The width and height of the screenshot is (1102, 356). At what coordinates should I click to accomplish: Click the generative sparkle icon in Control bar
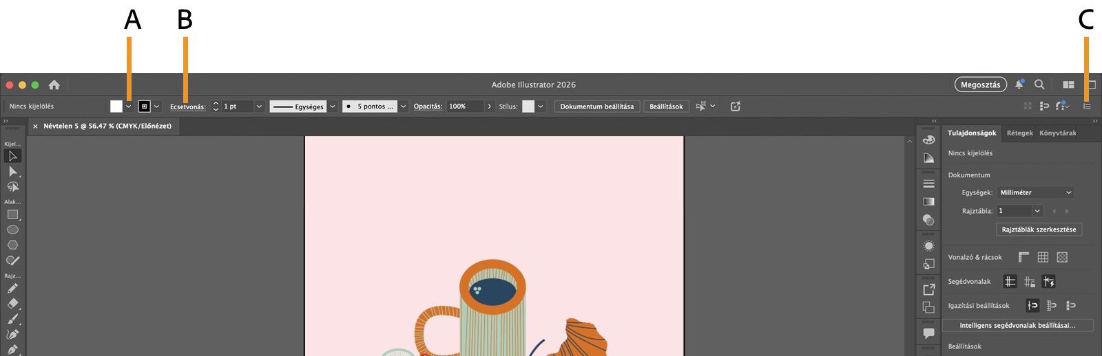(x=736, y=106)
